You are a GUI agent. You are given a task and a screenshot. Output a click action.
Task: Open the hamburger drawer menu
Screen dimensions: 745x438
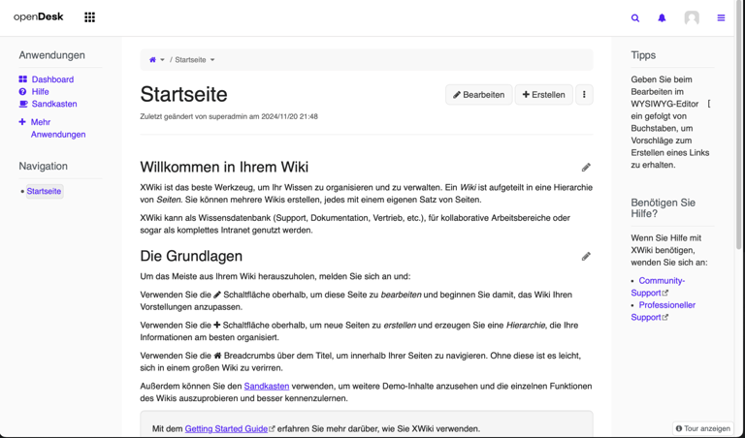click(x=722, y=18)
